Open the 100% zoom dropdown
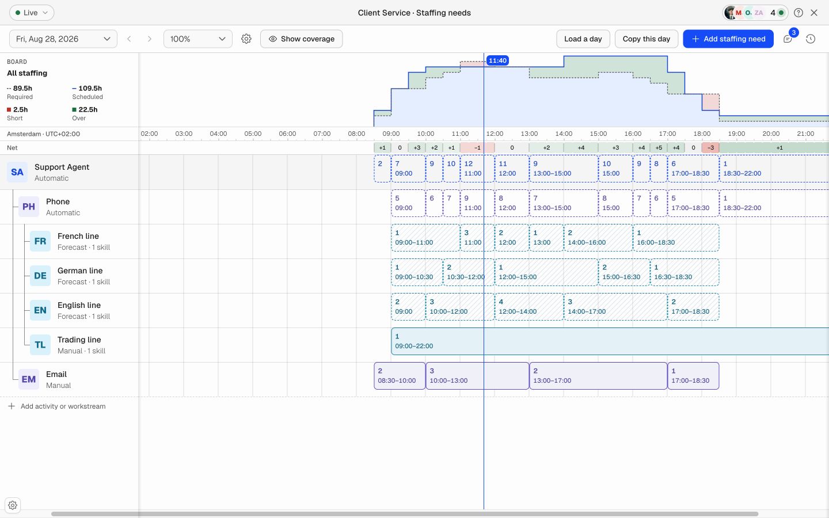The height and width of the screenshot is (518, 829). (198, 39)
